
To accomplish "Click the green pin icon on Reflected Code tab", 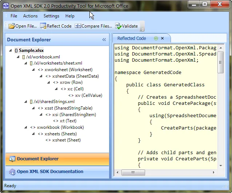I will point(156,38).
